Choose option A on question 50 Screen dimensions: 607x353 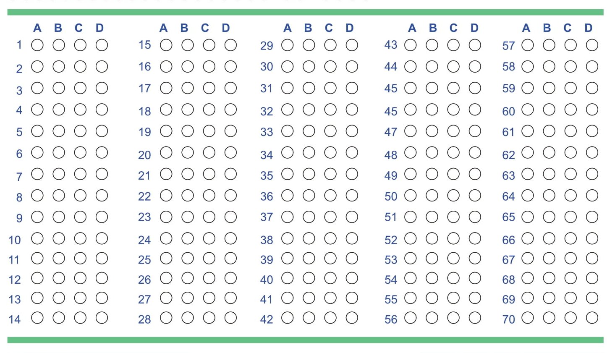[x=411, y=195]
